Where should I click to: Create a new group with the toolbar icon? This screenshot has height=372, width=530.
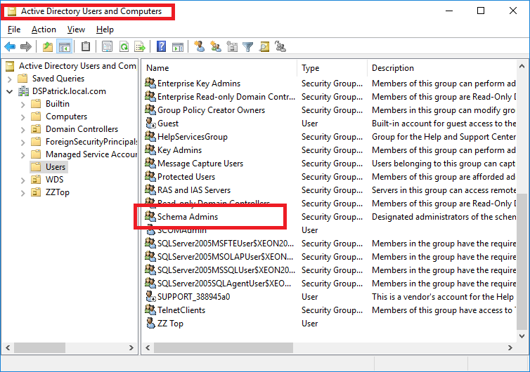[215, 46]
